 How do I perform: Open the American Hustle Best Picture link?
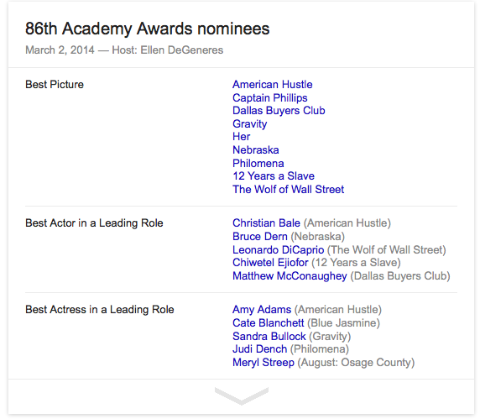(273, 84)
